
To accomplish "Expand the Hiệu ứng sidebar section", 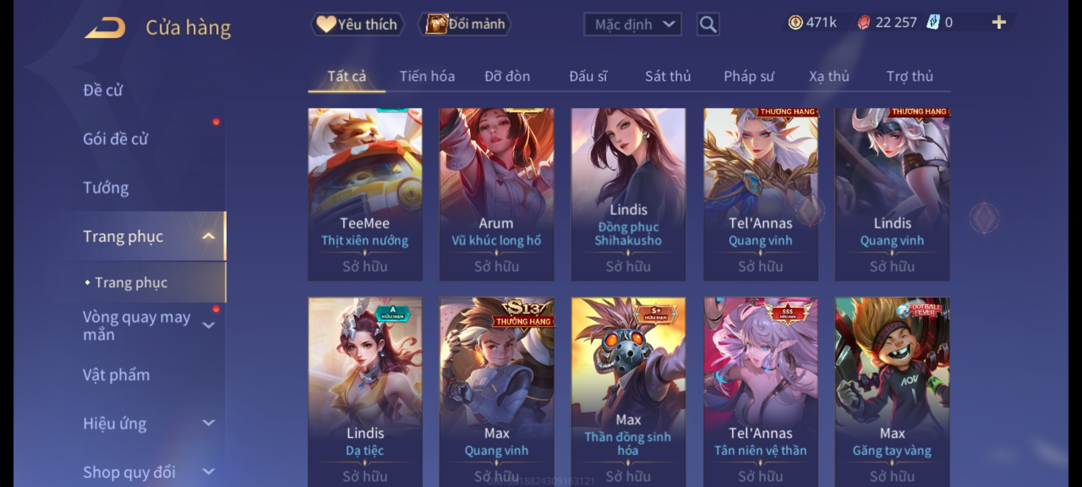I will [208, 423].
